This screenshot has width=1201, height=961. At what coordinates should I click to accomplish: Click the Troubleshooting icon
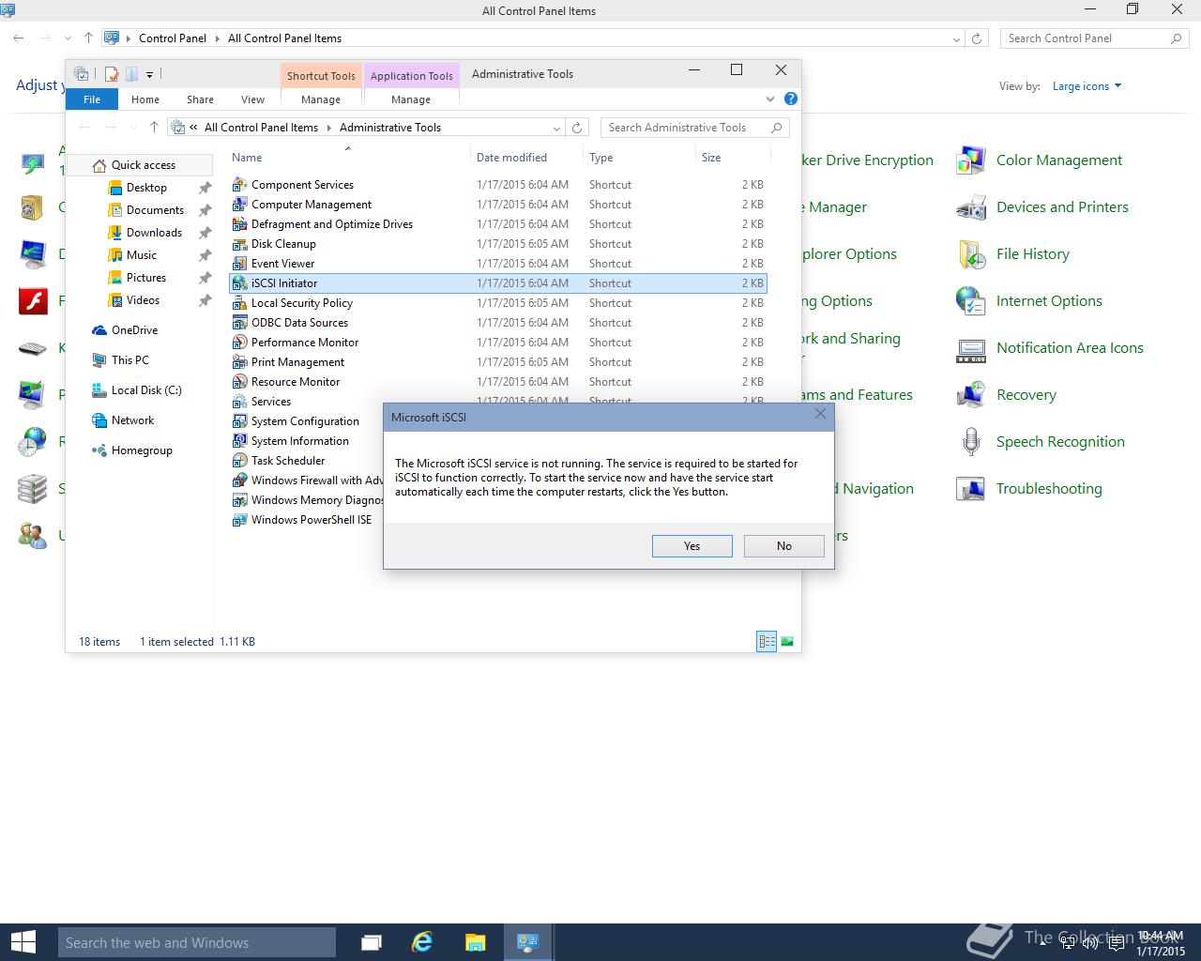tap(971, 489)
